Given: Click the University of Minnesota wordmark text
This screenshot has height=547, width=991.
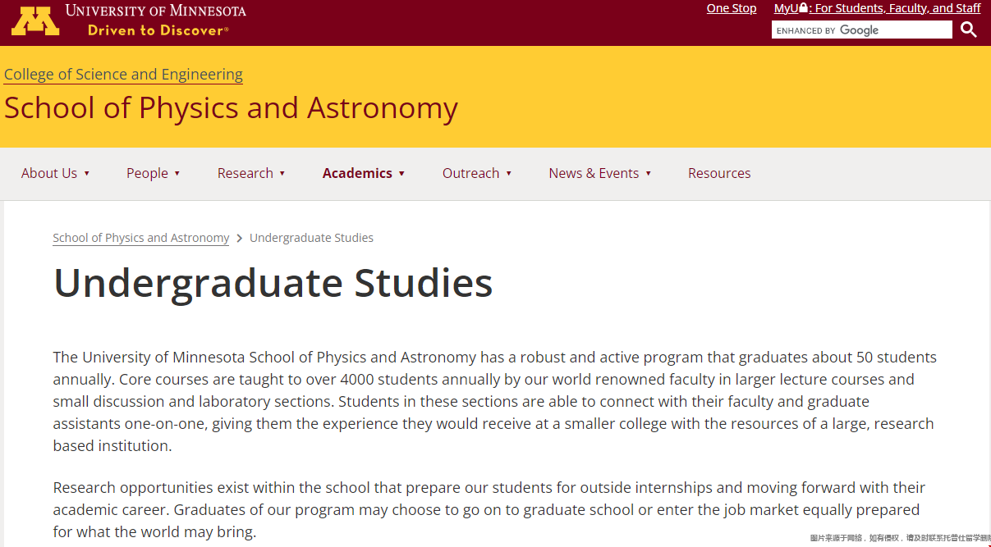Looking at the screenshot, I should tap(156, 11).
